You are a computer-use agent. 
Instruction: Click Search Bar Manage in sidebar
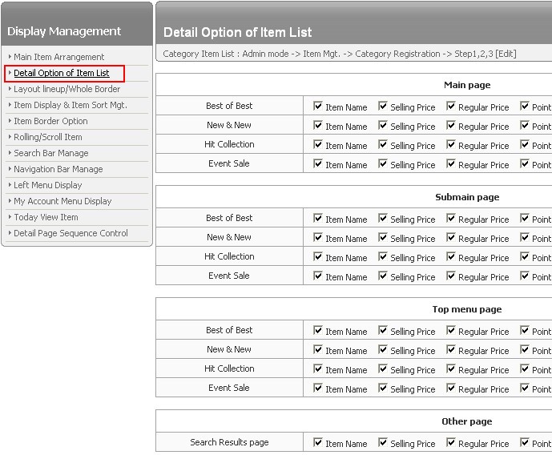(x=50, y=153)
